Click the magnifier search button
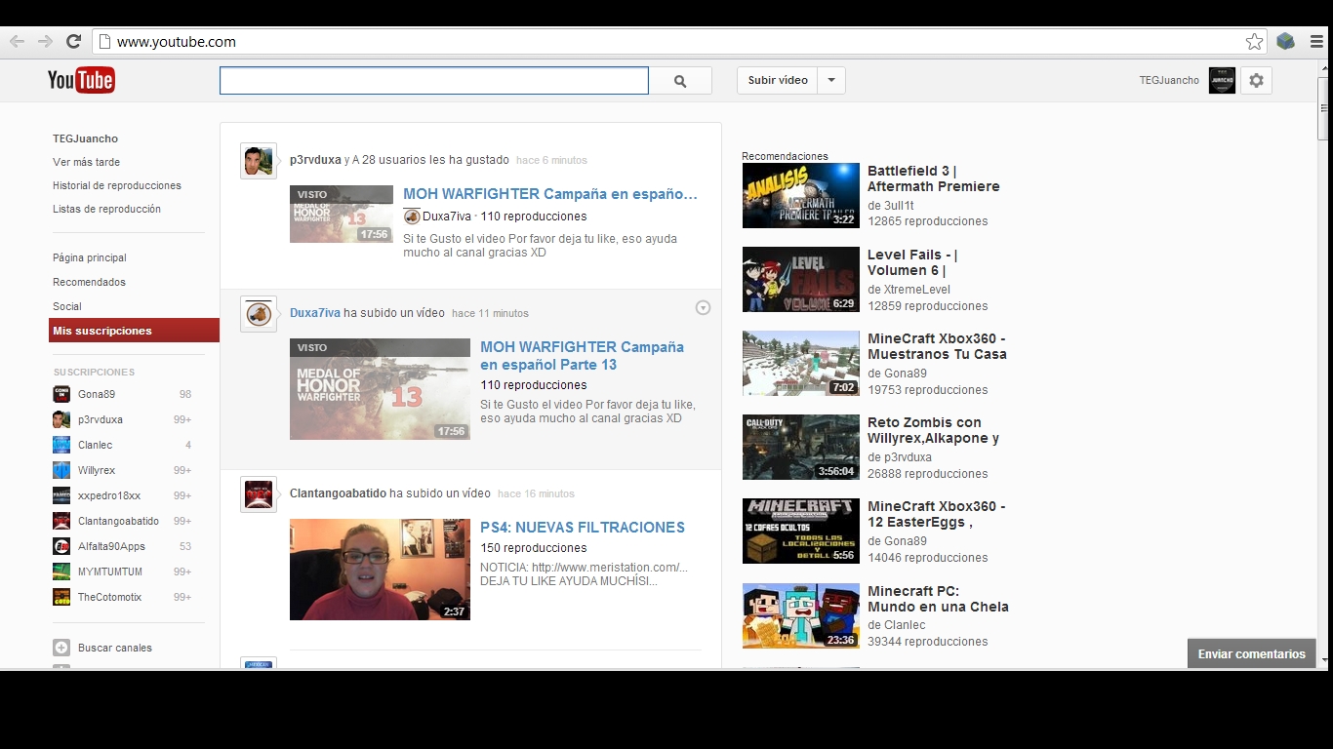 click(680, 81)
